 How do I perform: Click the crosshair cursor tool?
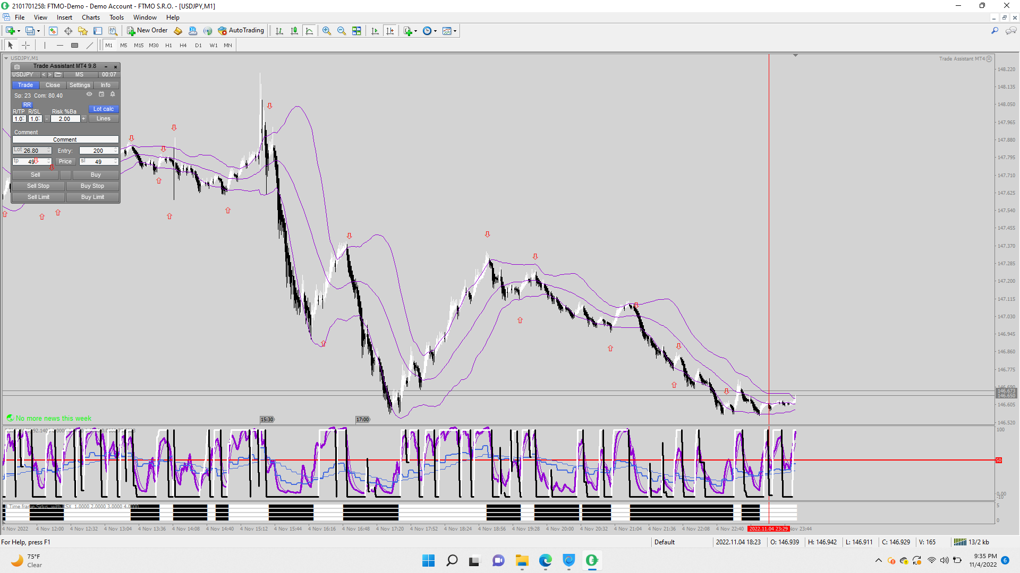point(25,45)
